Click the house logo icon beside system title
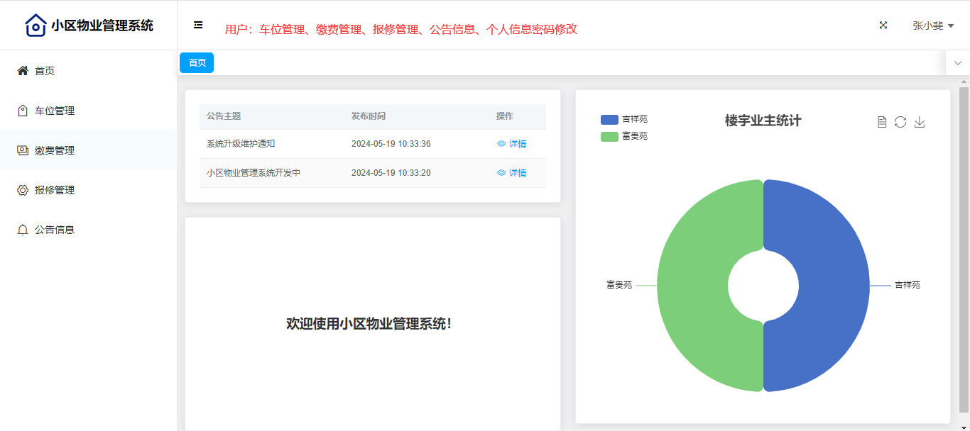The height and width of the screenshot is (431, 970). [x=36, y=26]
